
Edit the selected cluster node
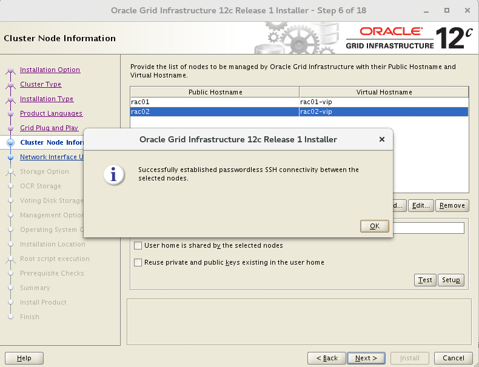point(421,206)
